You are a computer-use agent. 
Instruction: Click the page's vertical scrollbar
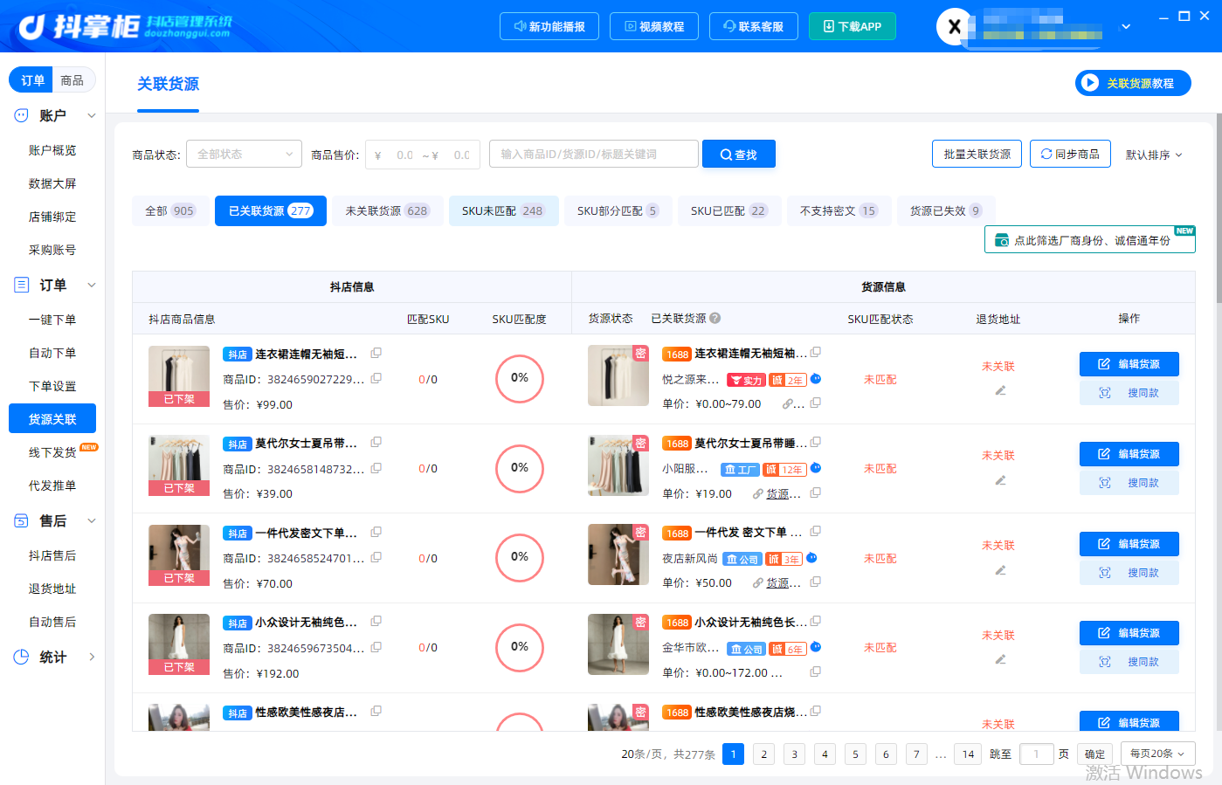[x=1219, y=210]
